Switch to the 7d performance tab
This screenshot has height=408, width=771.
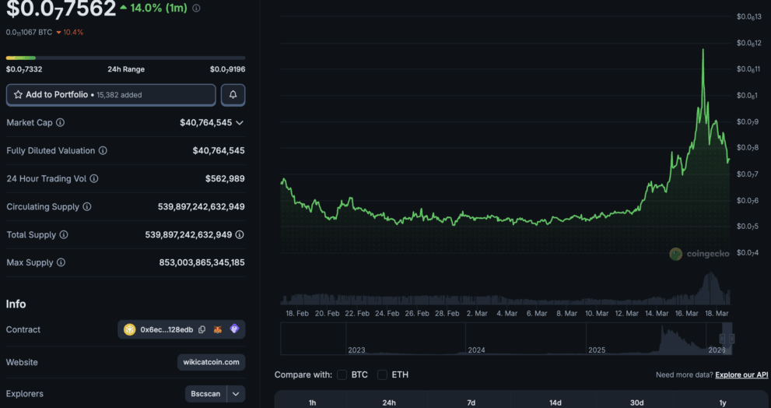point(471,403)
